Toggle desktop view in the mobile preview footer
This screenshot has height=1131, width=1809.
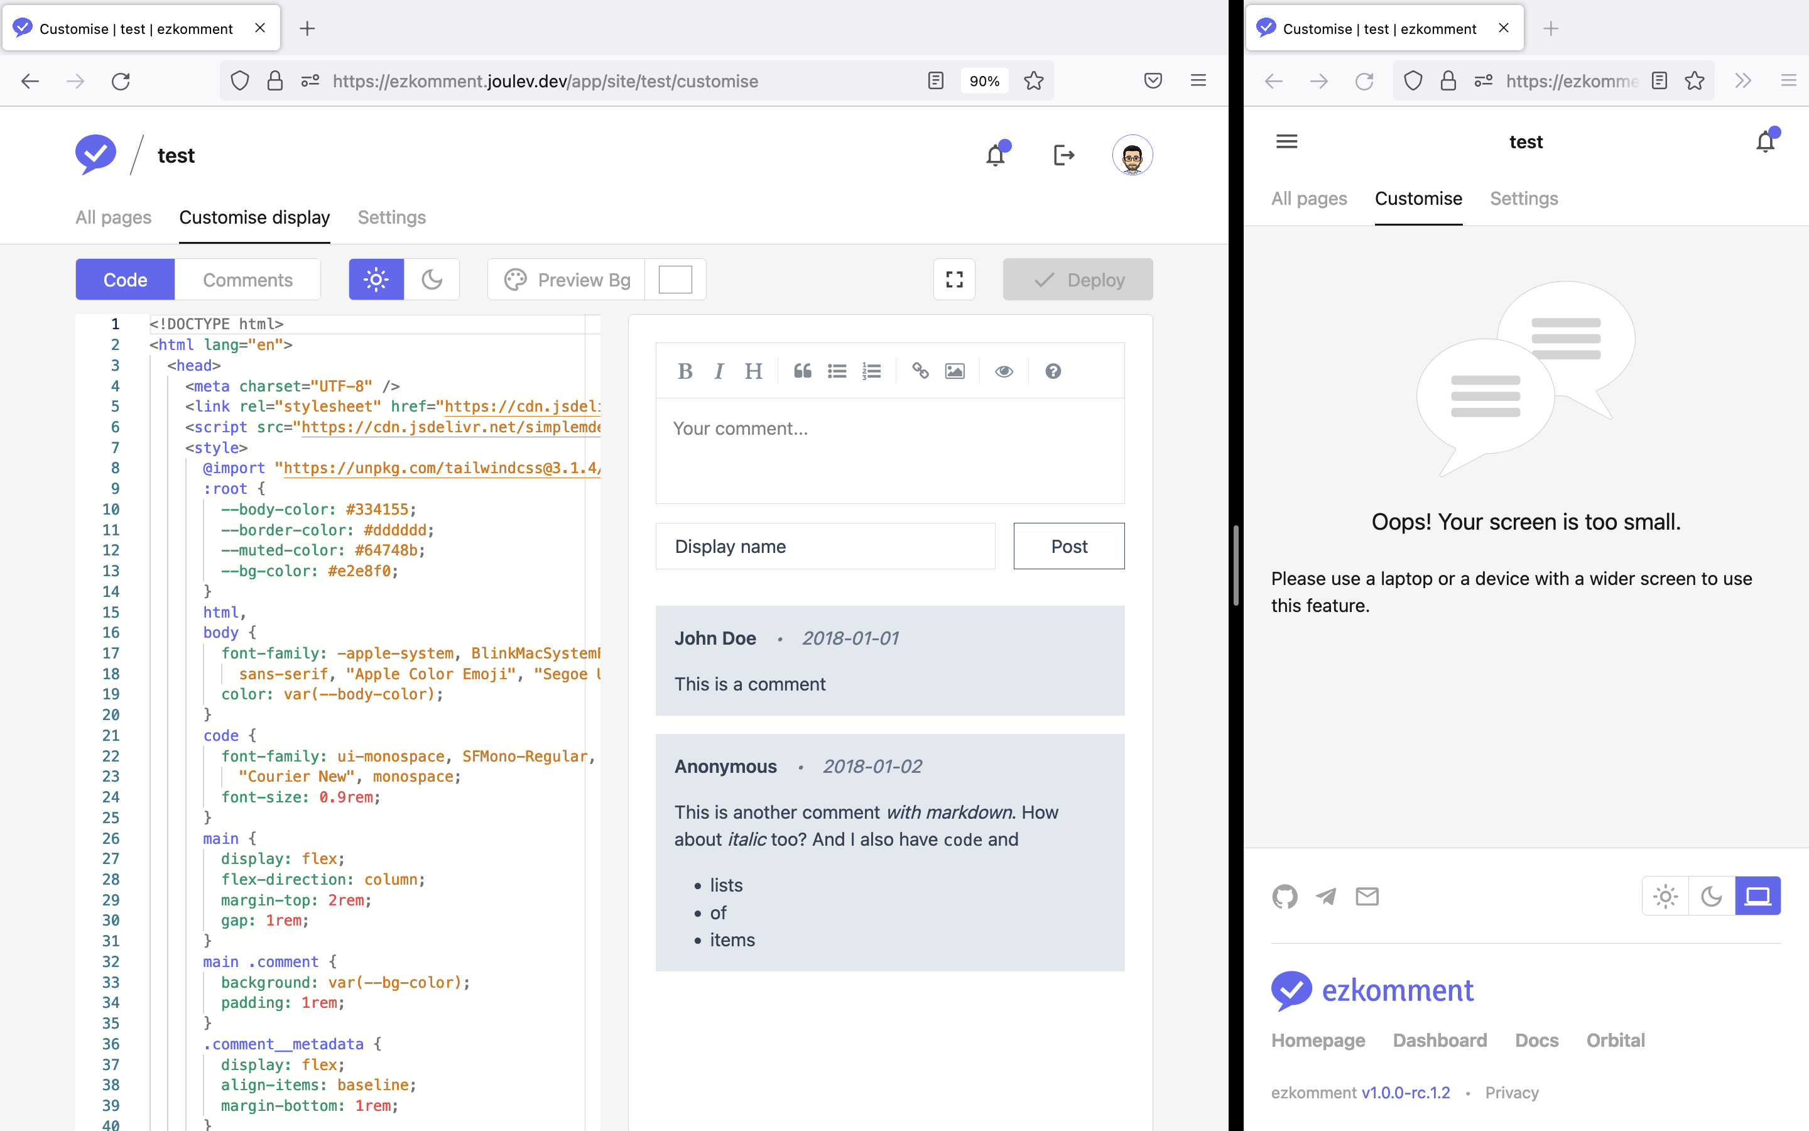tap(1758, 895)
